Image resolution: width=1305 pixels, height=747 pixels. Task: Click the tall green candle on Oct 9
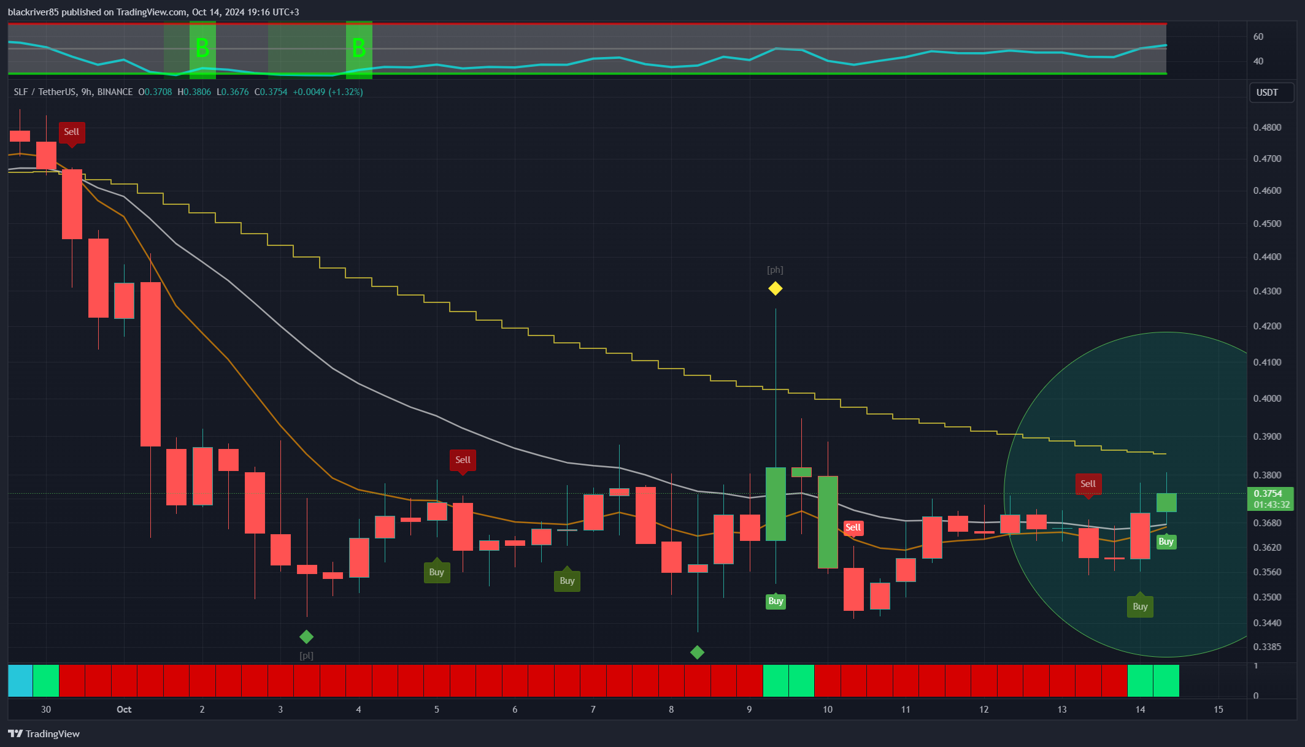[x=776, y=504]
